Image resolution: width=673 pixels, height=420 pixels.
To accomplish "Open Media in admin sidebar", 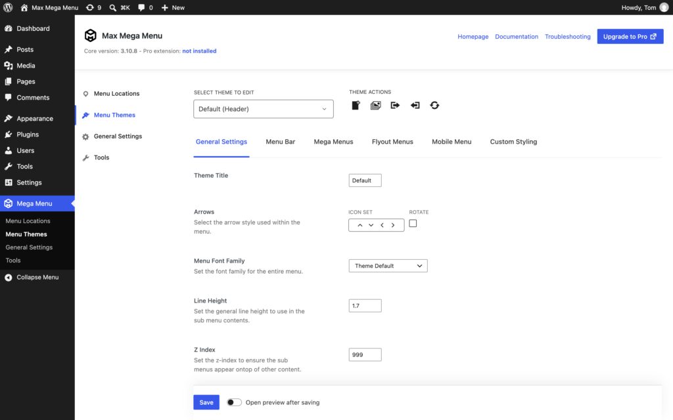I will 26,66.
